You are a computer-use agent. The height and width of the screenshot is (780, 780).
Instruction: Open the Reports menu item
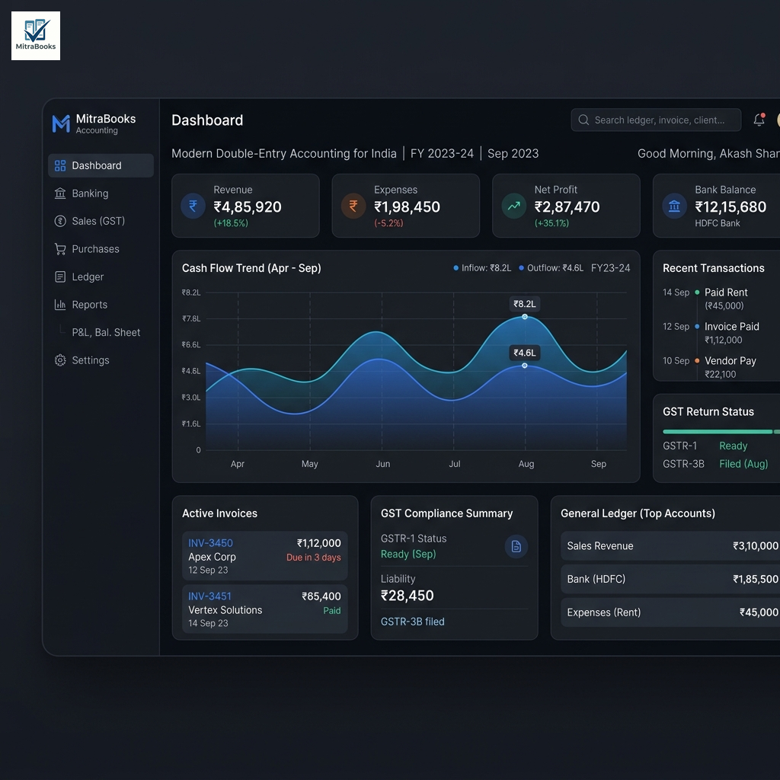(x=101, y=305)
